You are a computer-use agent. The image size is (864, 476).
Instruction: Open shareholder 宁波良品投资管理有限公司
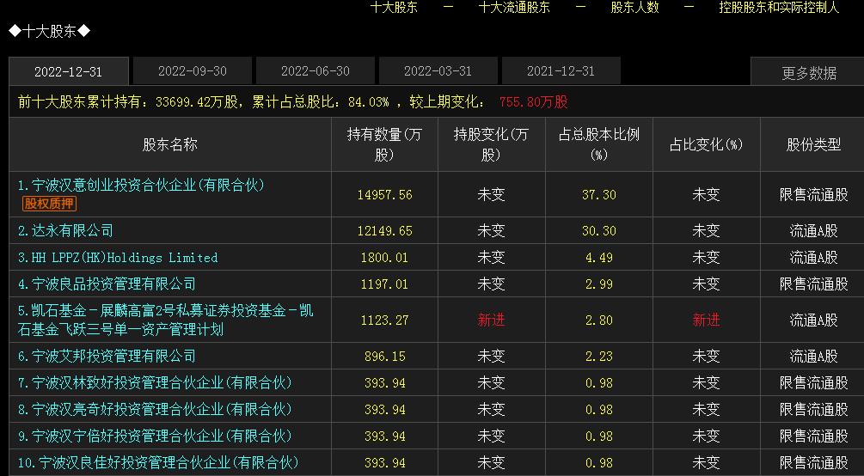(x=107, y=284)
